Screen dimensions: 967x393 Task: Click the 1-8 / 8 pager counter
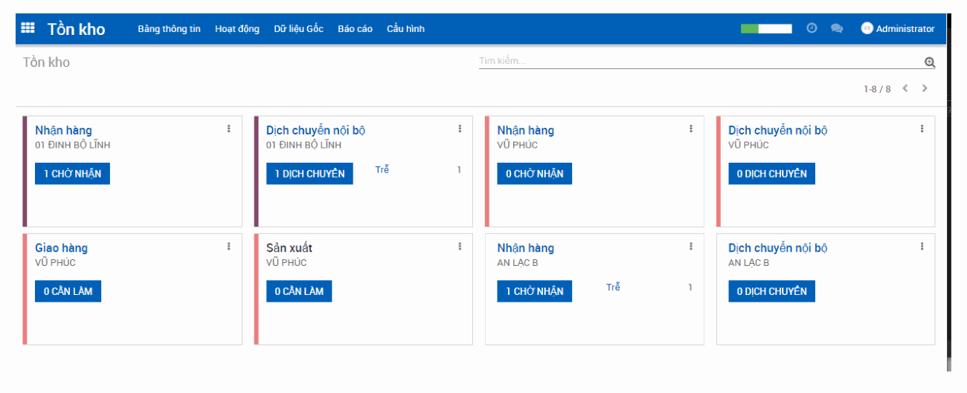(x=877, y=89)
